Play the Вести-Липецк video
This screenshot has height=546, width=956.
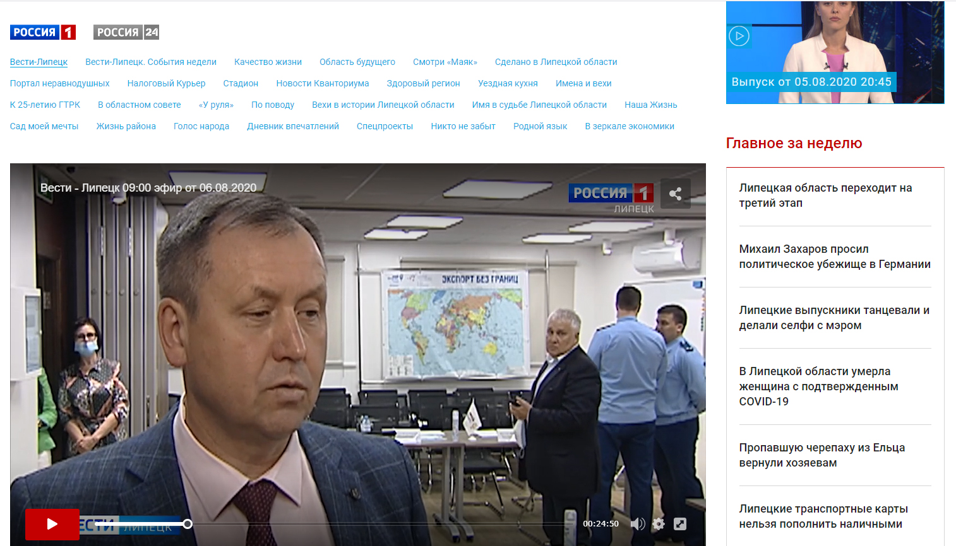click(52, 524)
